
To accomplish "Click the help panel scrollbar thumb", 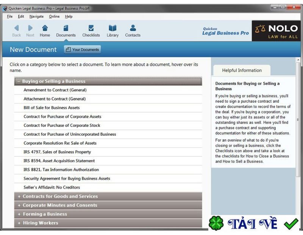I will click(x=298, y=119).
